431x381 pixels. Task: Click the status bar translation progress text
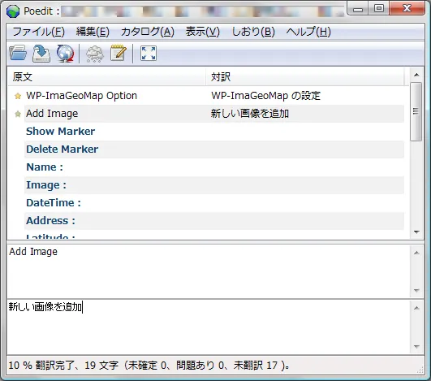pyautogui.click(x=149, y=366)
